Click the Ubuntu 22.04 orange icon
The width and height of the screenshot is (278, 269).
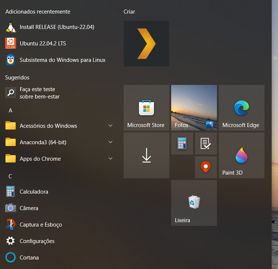(x=11, y=43)
